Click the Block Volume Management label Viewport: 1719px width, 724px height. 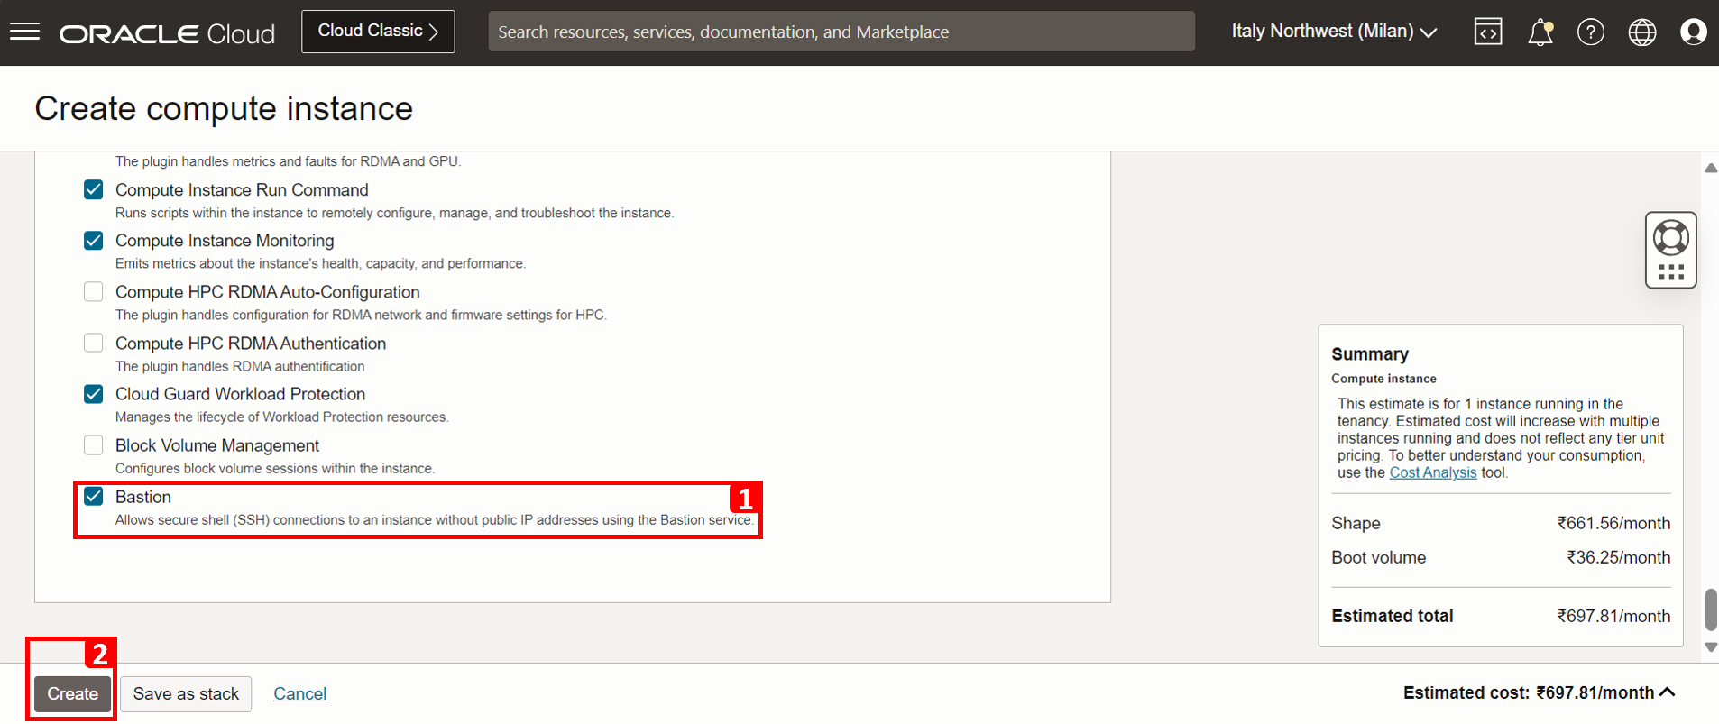(x=217, y=445)
